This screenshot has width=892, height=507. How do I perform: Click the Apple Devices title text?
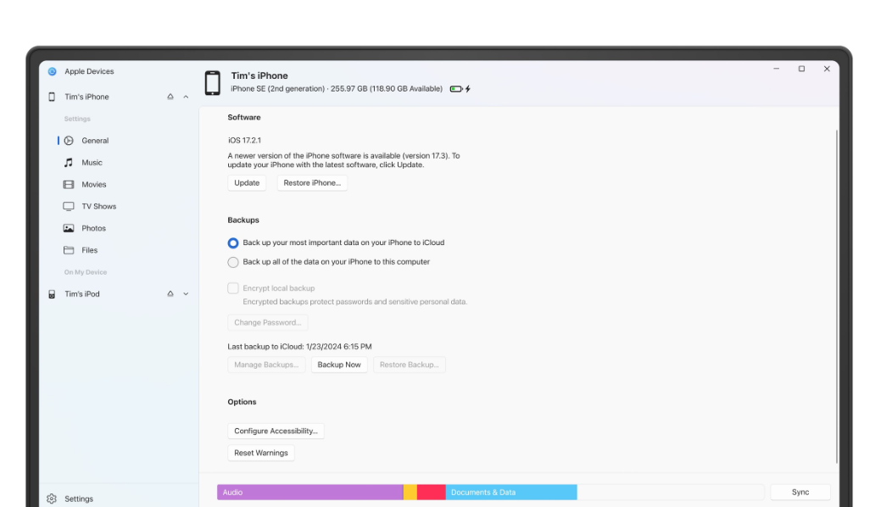(x=89, y=71)
